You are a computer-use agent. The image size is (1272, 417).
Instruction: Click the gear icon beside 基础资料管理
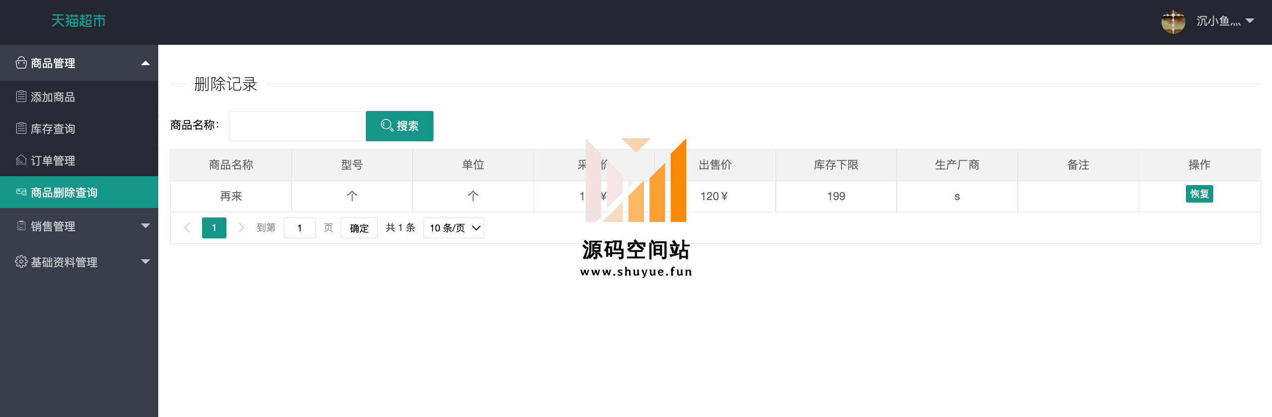21,262
